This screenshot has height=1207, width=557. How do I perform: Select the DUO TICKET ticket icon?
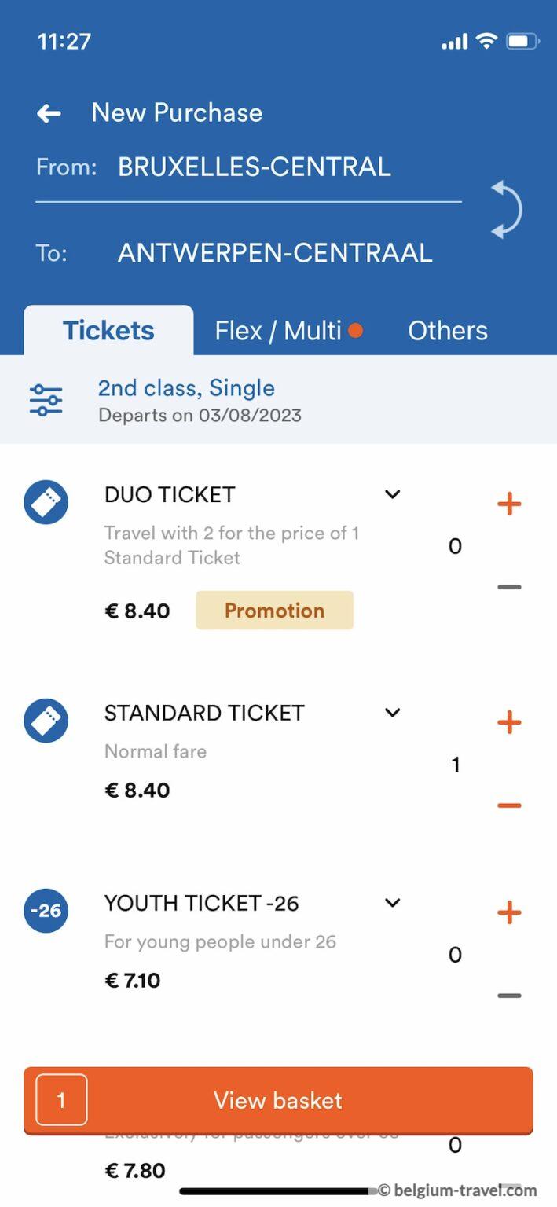[46, 501]
